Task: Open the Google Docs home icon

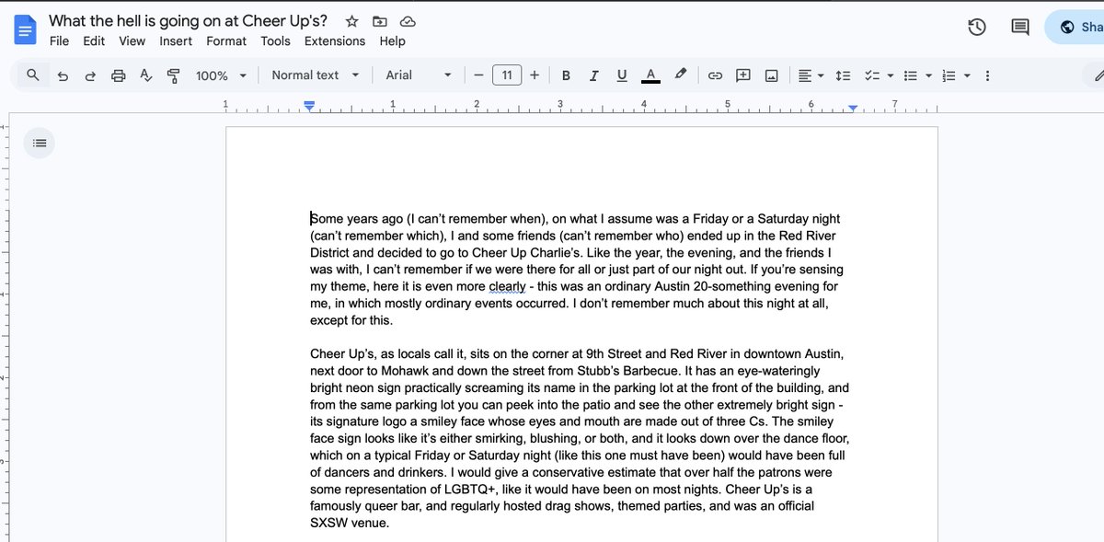Action: [25, 29]
